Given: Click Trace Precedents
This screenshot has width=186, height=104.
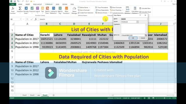Looking at the screenshot, I should (x=102, y=8).
